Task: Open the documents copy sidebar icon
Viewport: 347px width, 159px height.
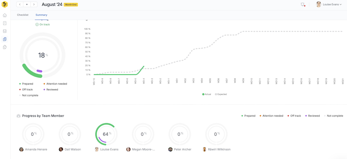Action: (x=5, y=47)
